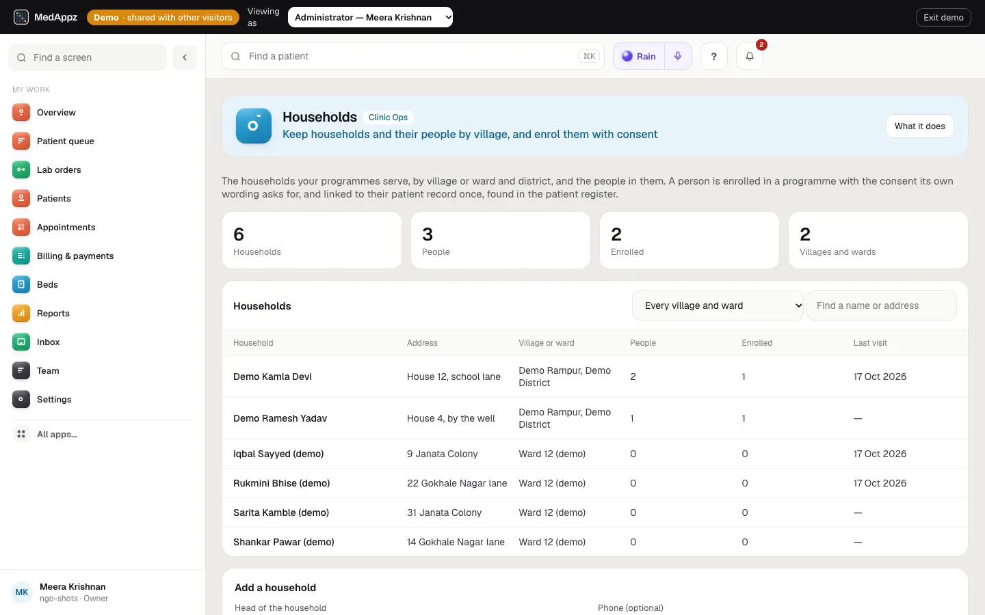Open the Inbox icon
Viewport: 985px width, 615px height.
coord(21,342)
